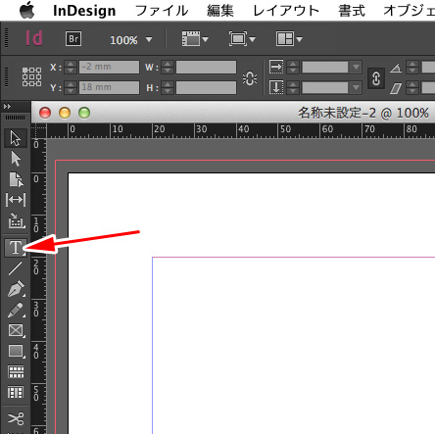Click the document title 名称未設定-2 @ 100%
The height and width of the screenshot is (434, 435).
[363, 113]
